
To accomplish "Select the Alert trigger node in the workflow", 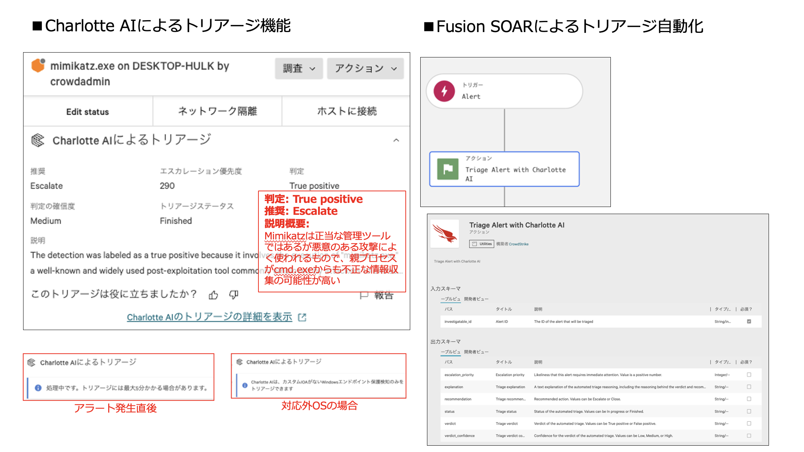I will [x=504, y=91].
